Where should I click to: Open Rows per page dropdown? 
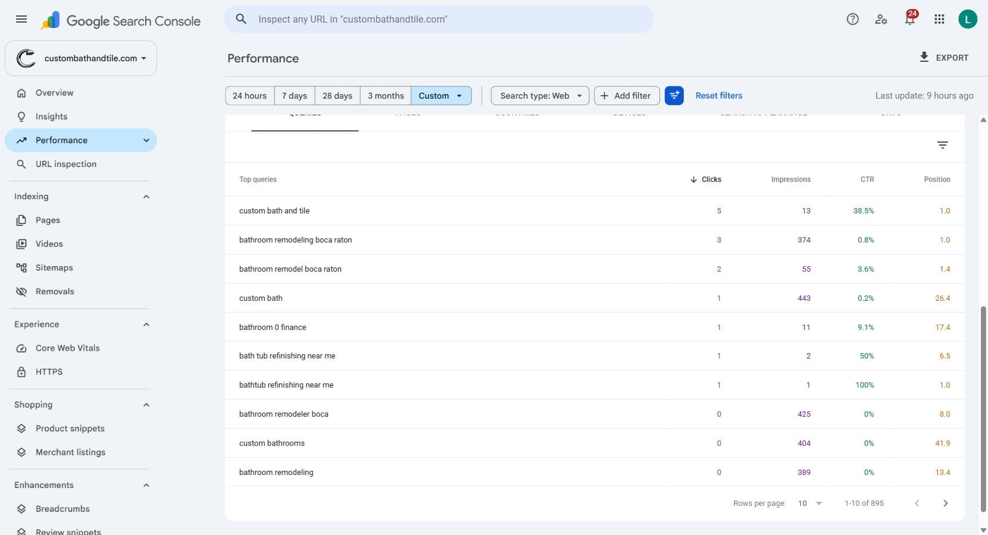click(810, 503)
